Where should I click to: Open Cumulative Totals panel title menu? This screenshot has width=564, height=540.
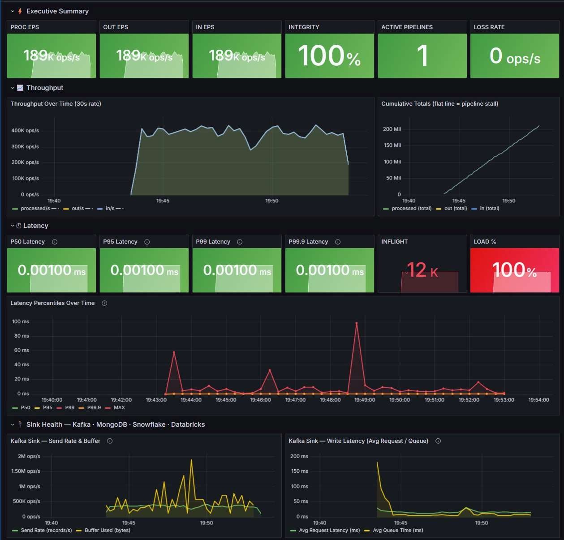(439, 104)
